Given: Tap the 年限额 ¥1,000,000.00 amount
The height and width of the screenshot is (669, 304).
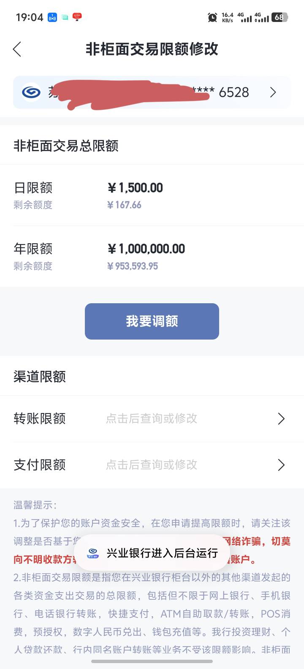Looking at the screenshot, I should [146, 249].
